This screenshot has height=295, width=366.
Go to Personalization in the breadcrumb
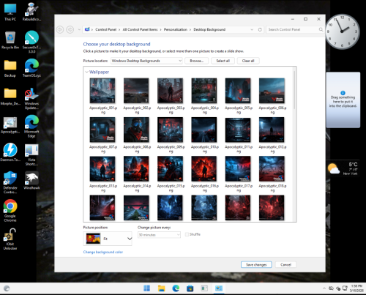pyautogui.click(x=176, y=29)
